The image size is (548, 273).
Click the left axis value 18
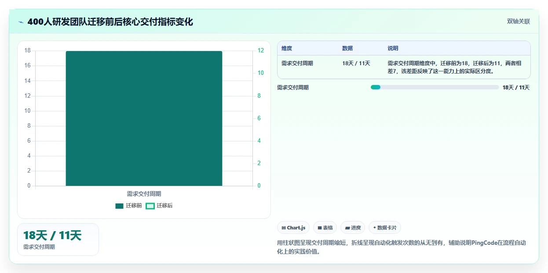pyautogui.click(x=27, y=51)
